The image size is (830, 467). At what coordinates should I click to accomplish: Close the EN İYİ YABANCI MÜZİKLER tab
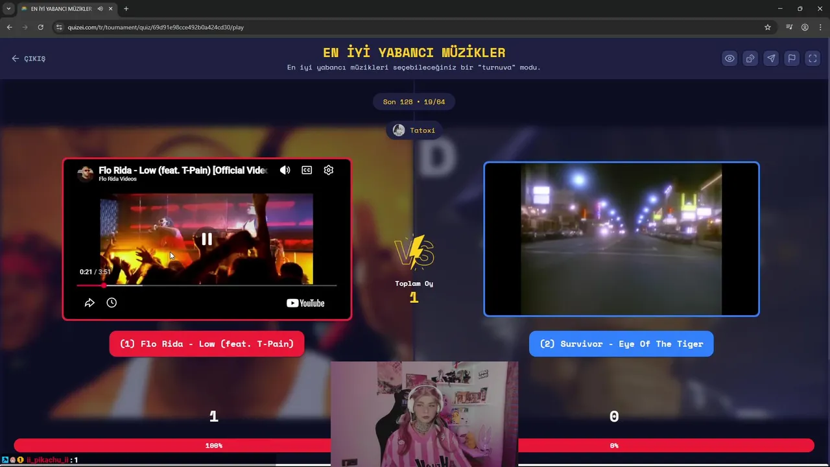[111, 8]
